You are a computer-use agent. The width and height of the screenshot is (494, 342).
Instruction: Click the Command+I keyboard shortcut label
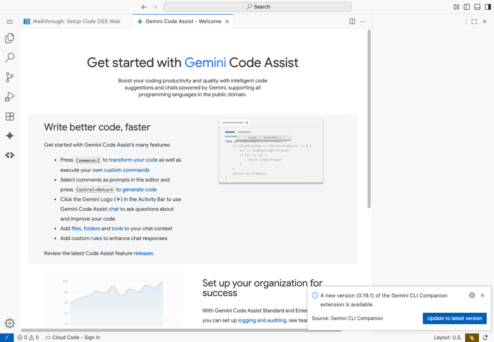coord(88,160)
